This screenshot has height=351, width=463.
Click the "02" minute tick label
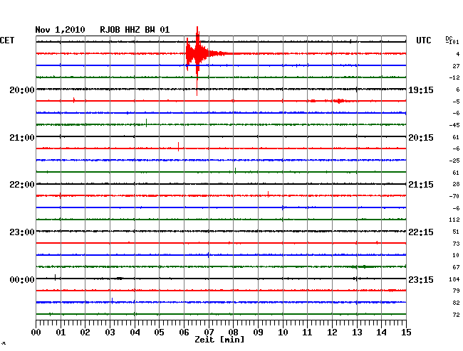(x=85, y=333)
